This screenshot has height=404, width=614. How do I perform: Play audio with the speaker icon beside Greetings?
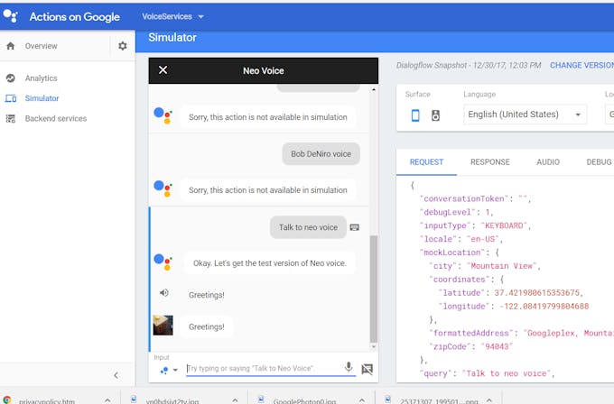[x=164, y=292]
